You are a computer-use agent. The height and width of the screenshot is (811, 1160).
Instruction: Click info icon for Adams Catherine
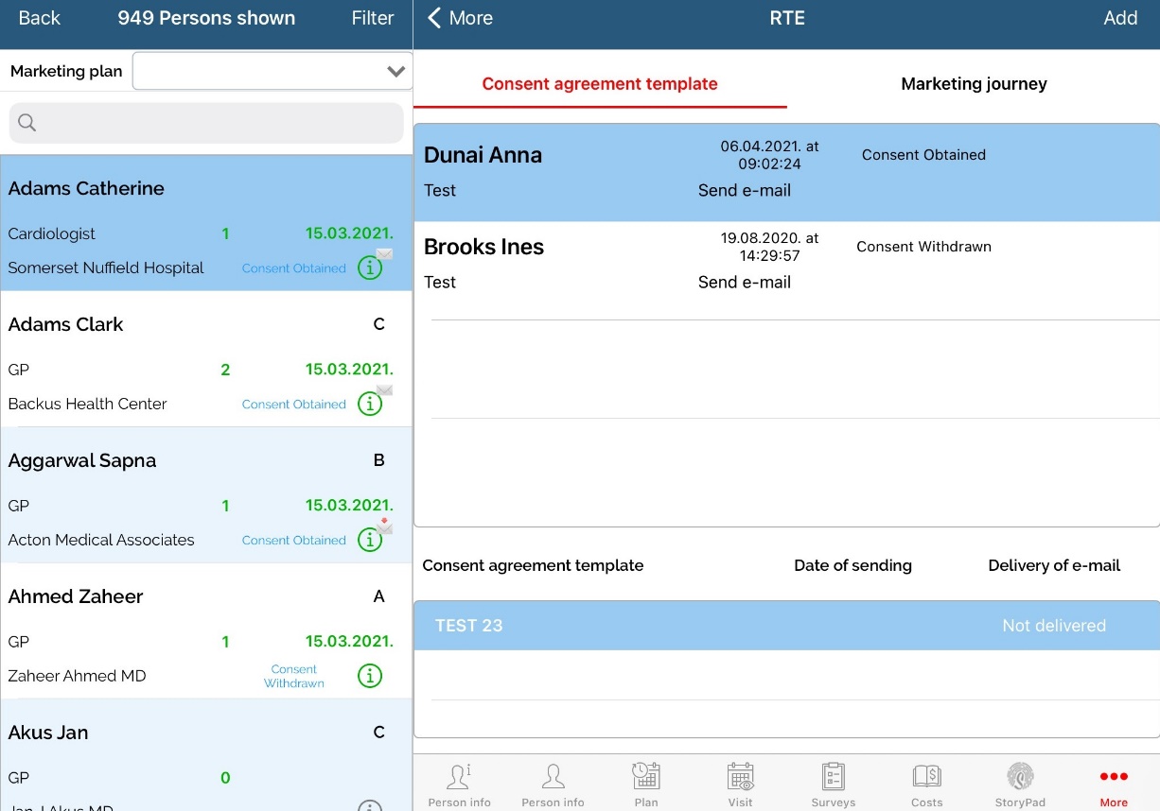(370, 268)
